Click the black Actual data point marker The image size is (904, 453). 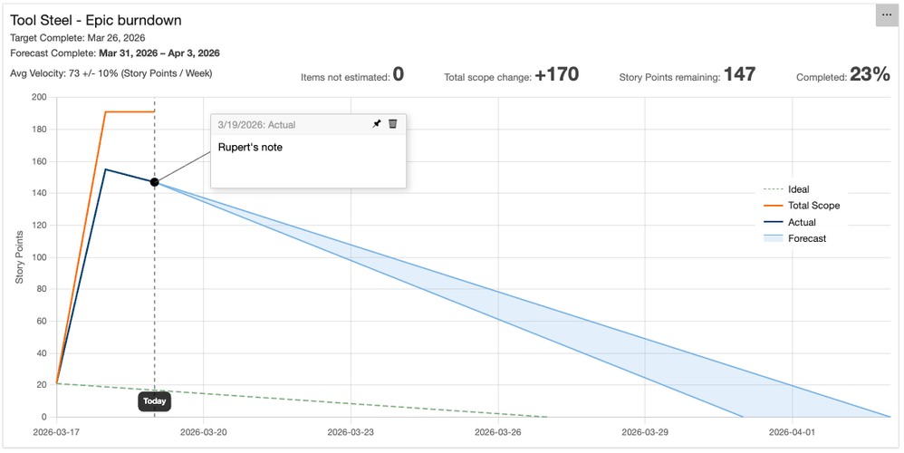(x=155, y=182)
